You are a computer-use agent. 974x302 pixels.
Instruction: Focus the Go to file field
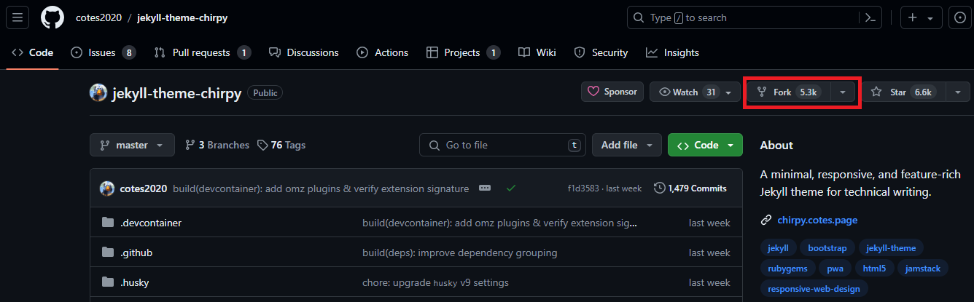click(502, 145)
